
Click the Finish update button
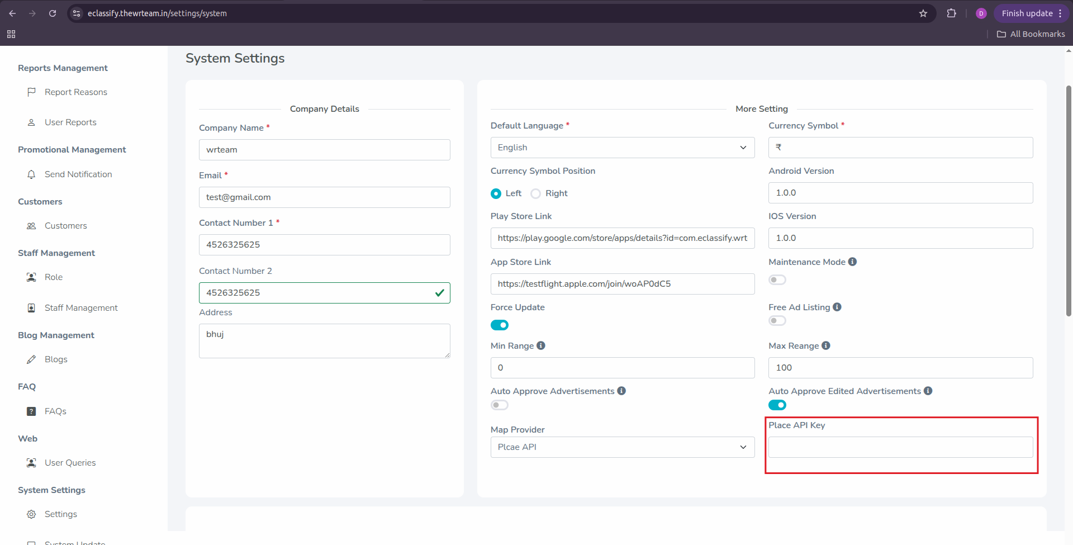click(1028, 13)
